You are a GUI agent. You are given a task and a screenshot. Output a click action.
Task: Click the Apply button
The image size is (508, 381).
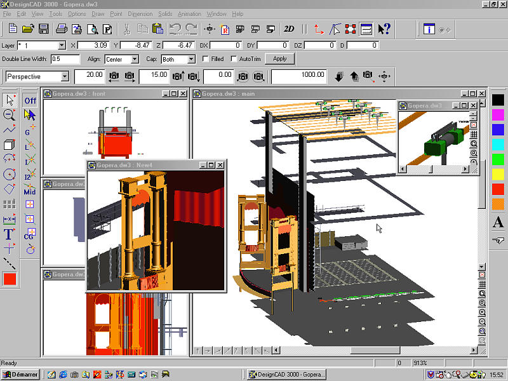coord(279,58)
